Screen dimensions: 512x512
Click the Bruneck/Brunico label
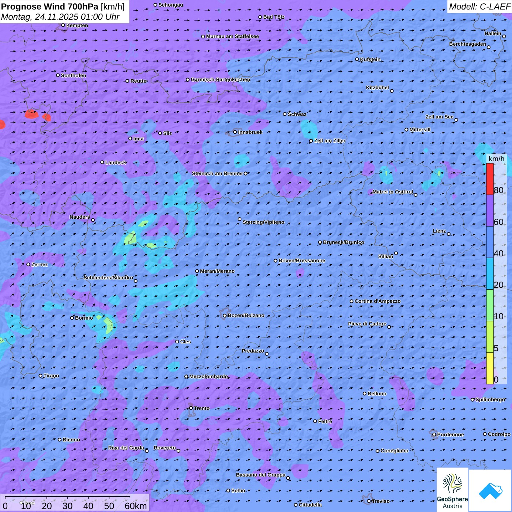343,242
